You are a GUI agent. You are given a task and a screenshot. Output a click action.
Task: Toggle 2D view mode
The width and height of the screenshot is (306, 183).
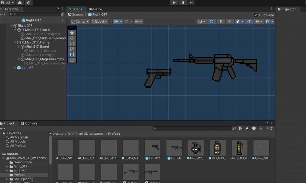click(x=212, y=21)
